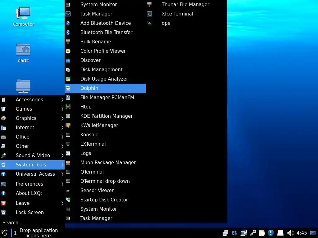
Task: Click the show desktop icon in panel
Action: 313,233
